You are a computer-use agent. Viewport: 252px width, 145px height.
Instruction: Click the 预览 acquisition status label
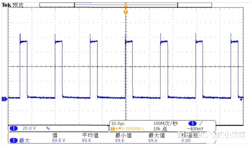(18, 5)
